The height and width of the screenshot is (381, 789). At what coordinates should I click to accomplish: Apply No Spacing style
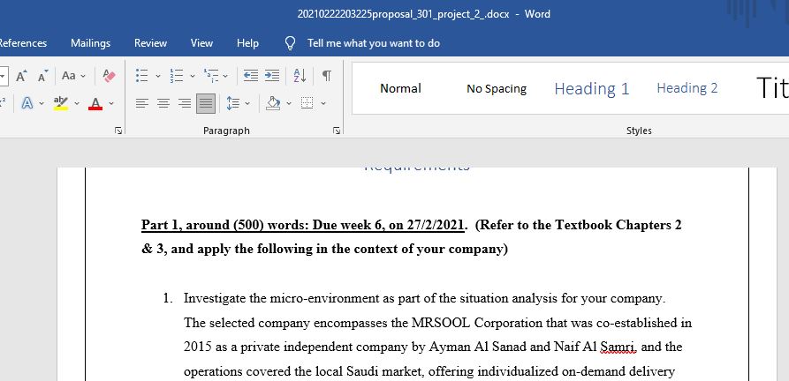point(496,88)
